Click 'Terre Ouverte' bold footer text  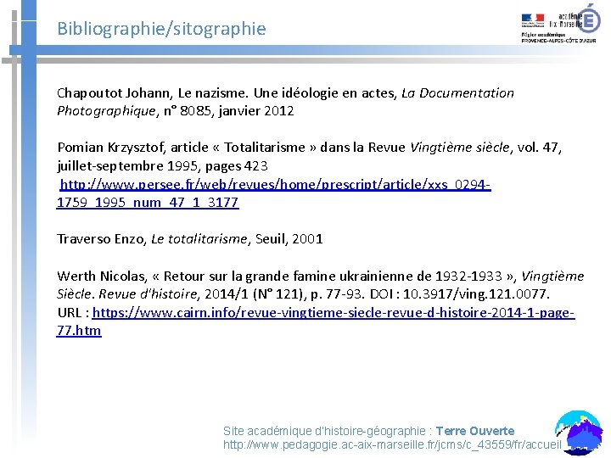[475, 431]
